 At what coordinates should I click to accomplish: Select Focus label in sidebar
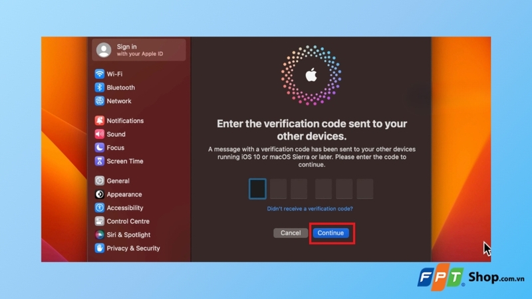[115, 148]
